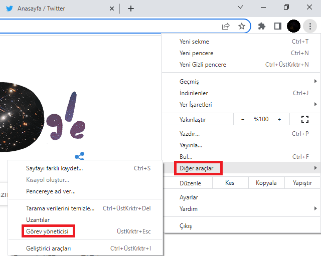Select Yeni sekme menu item
Image resolution: width=321 pixels, height=256 pixels.
click(x=241, y=42)
